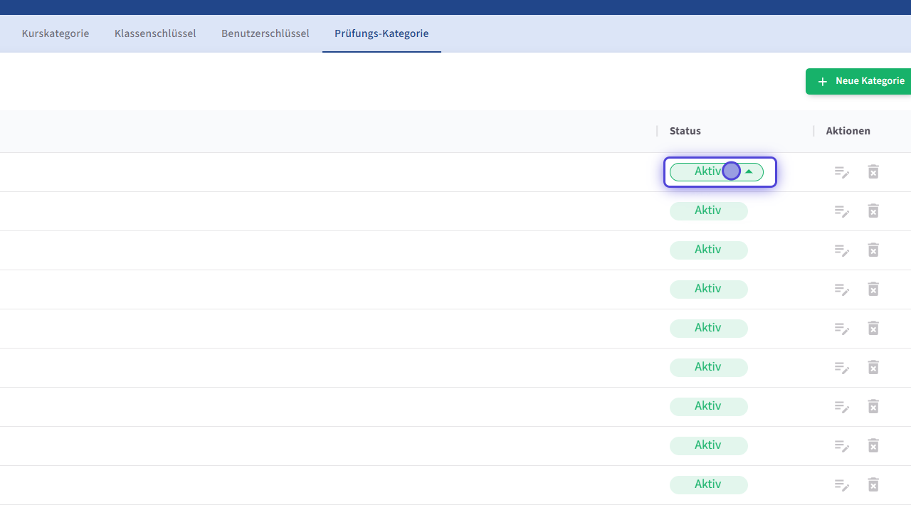
Task: Delete the seventh row category
Action: click(x=873, y=407)
